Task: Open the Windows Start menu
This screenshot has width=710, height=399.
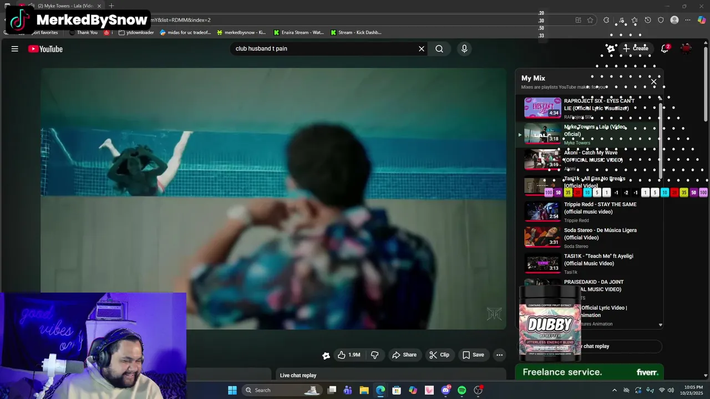Action: pos(232,390)
